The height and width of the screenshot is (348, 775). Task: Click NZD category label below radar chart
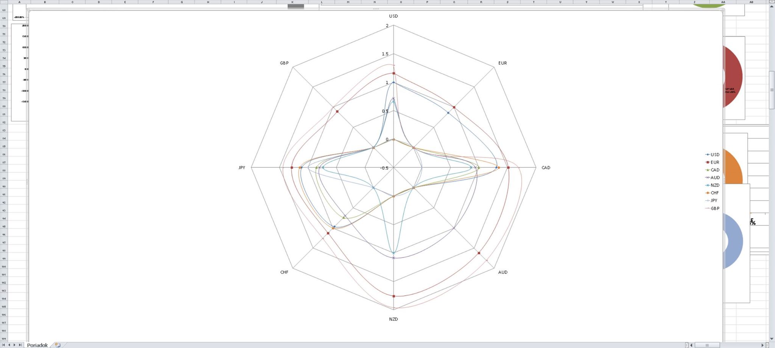(394, 319)
